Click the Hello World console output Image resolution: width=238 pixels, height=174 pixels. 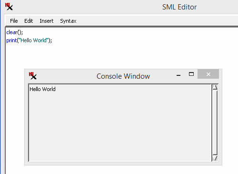click(42, 89)
